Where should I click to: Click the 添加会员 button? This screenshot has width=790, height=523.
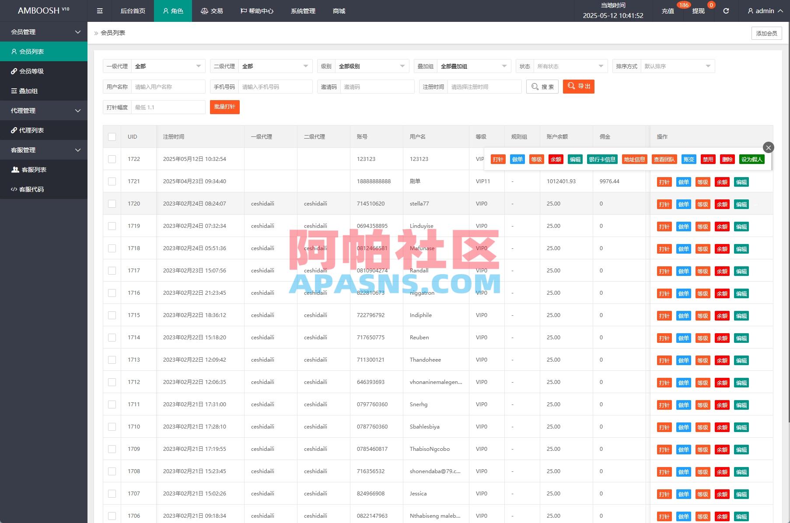click(x=766, y=33)
